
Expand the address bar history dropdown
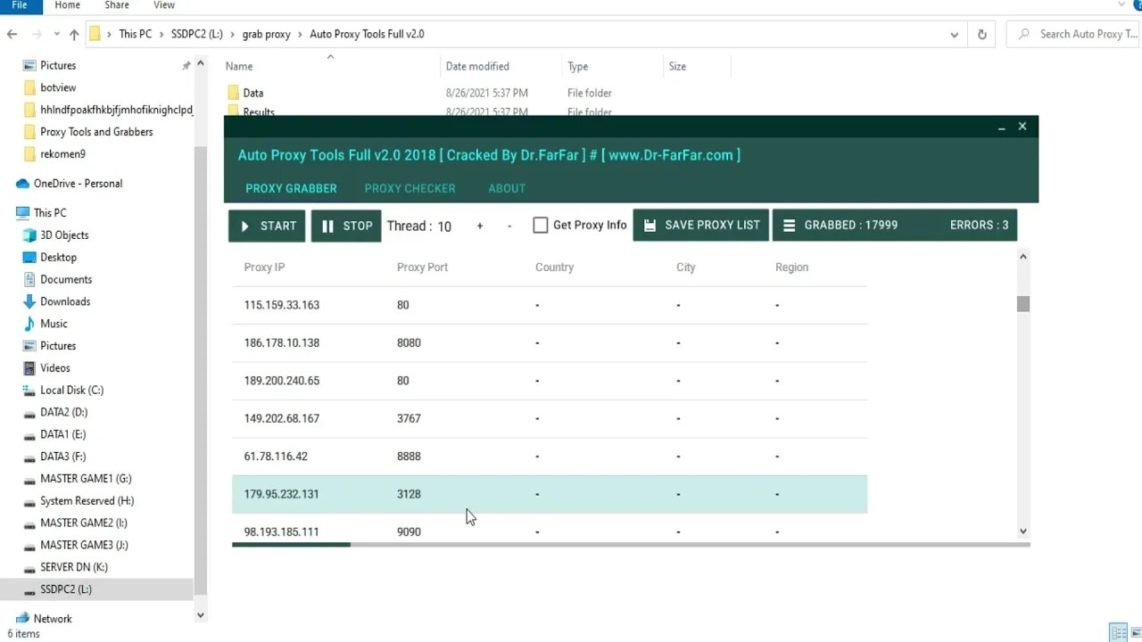955,35
